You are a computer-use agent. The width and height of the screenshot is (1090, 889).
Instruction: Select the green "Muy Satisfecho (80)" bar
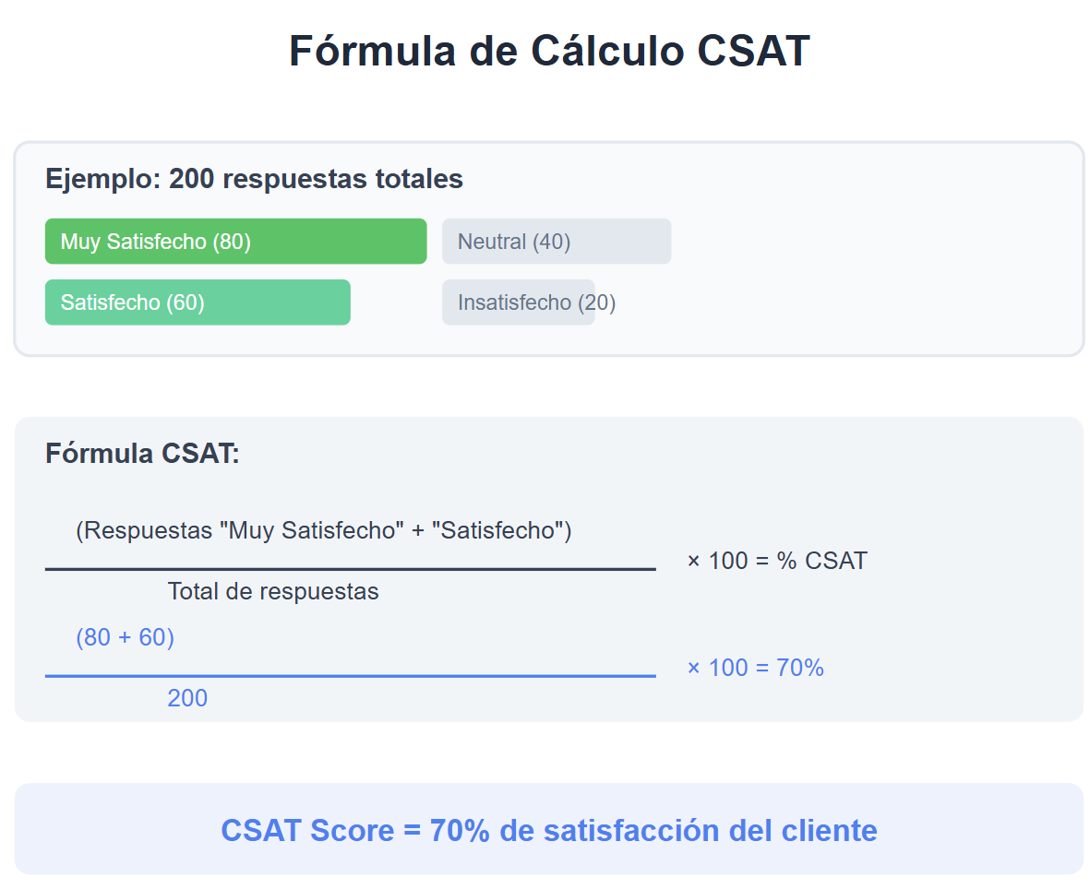coord(235,242)
